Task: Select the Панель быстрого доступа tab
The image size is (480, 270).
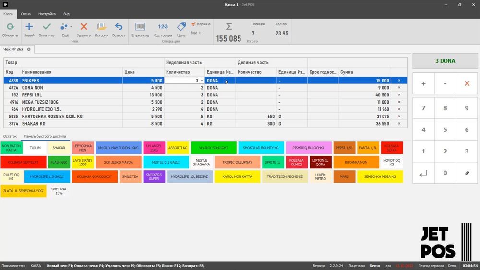Action: coord(45,136)
